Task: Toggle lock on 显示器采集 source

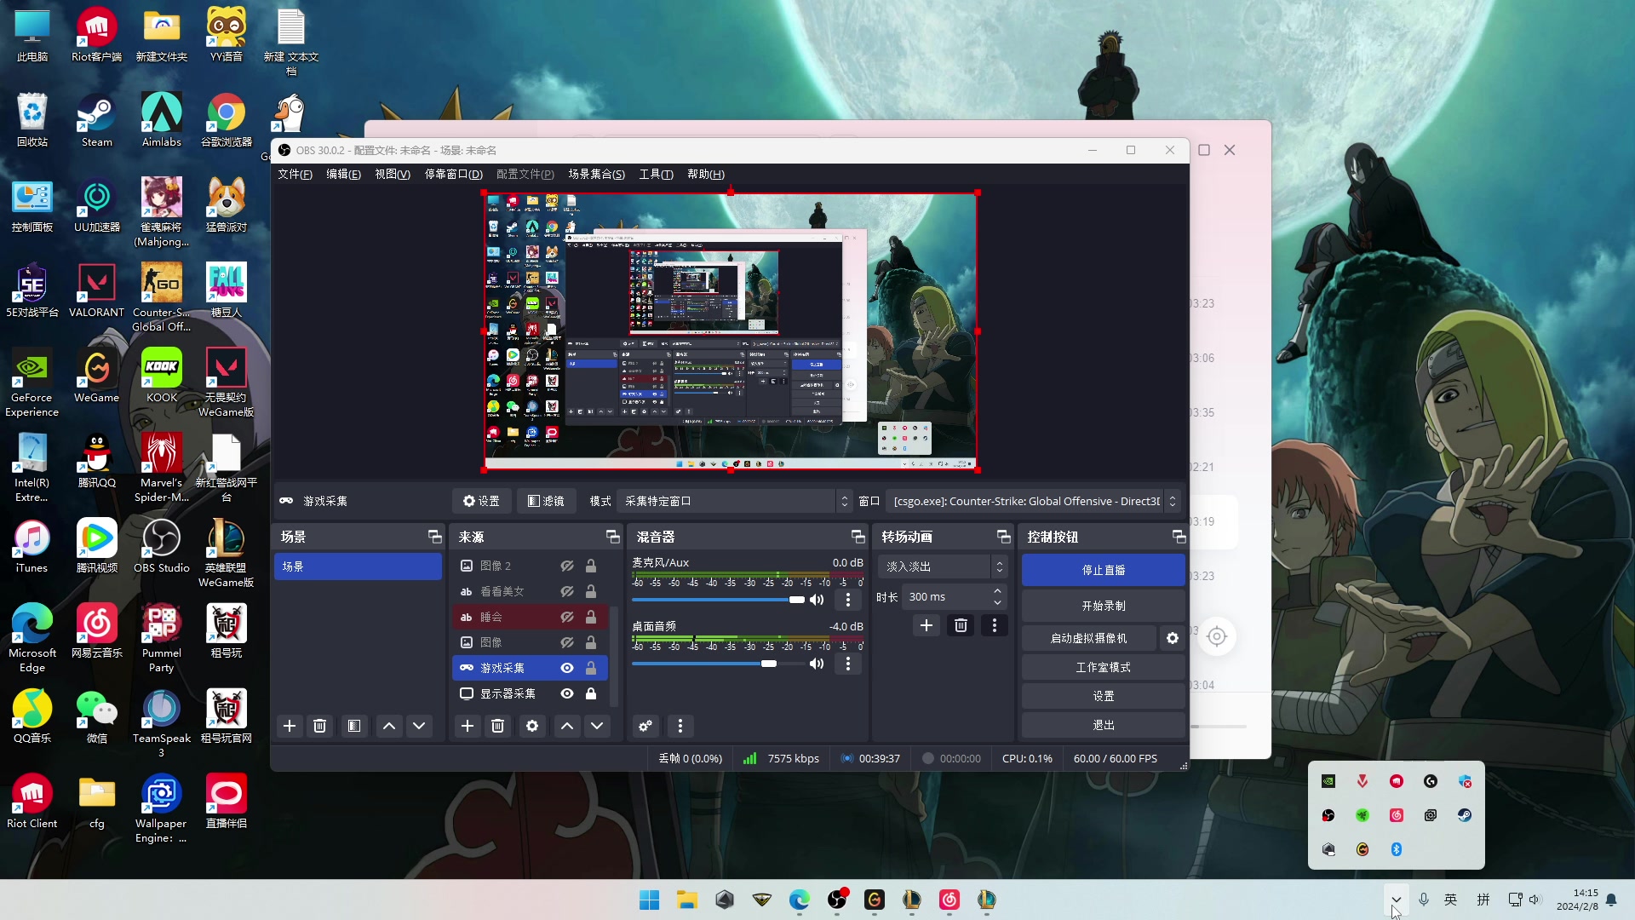Action: pyautogui.click(x=591, y=693)
